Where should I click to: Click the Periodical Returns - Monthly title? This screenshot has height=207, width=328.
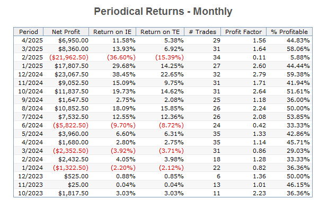coord(163,11)
